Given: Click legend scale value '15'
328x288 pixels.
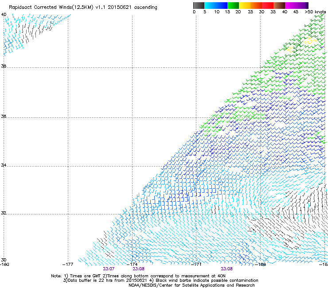Looking at the screenshot, I should [227, 12].
